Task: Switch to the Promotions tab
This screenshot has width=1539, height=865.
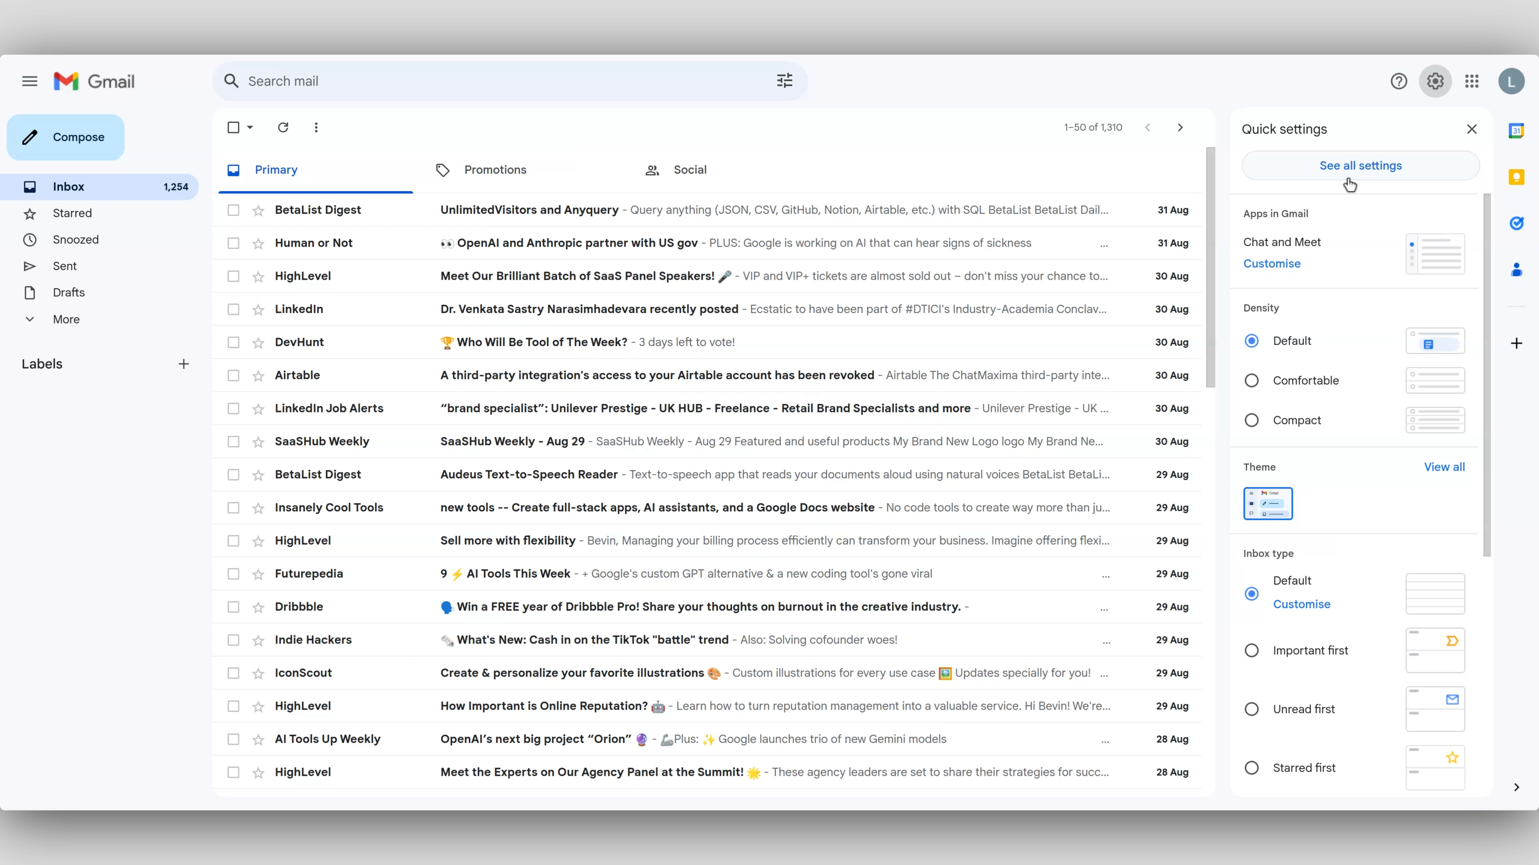Action: coord(495,169)
